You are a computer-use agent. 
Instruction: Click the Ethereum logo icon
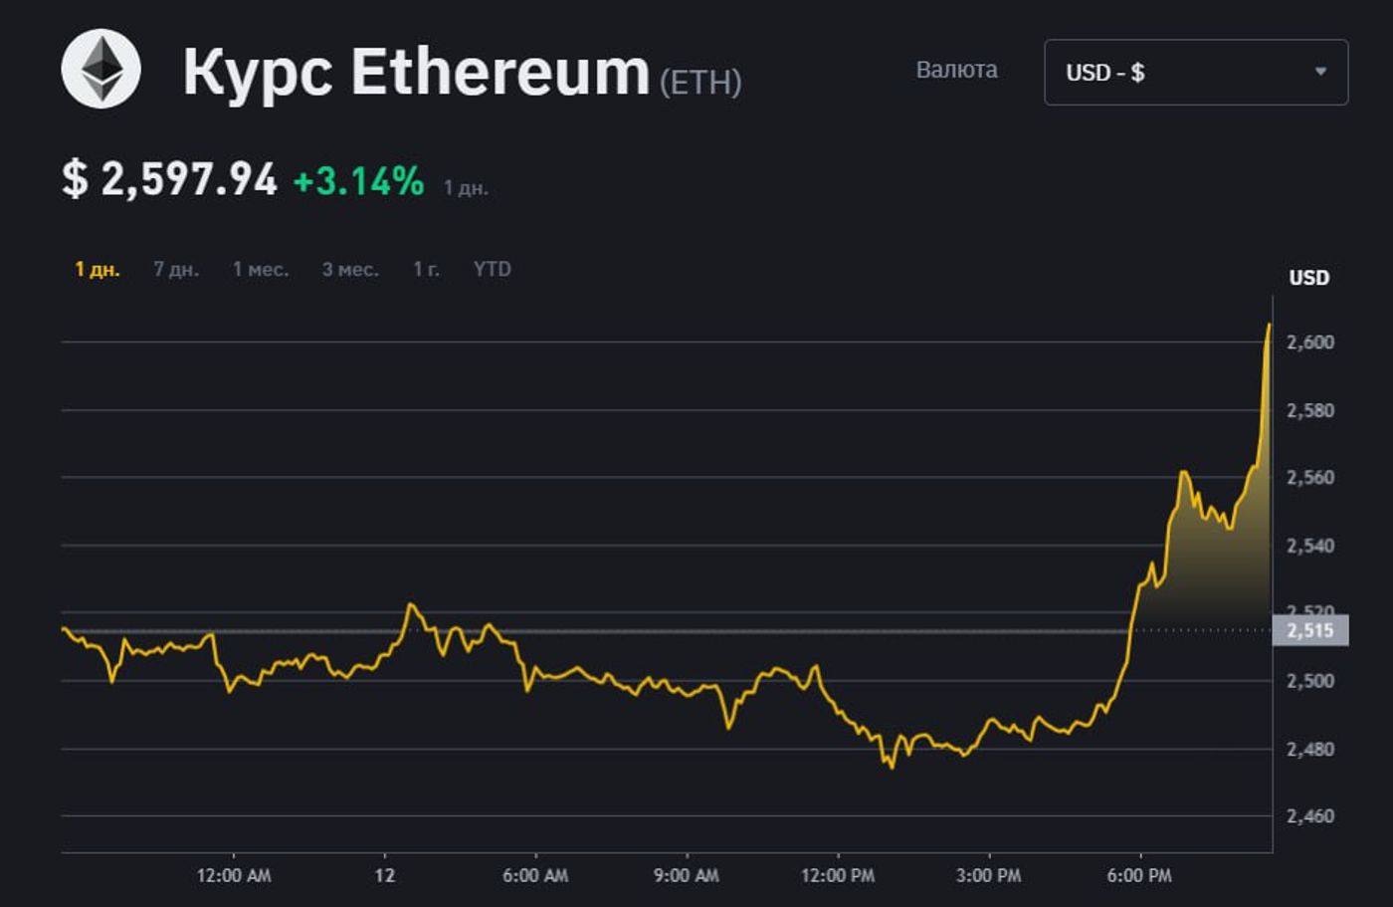(101, 69)
